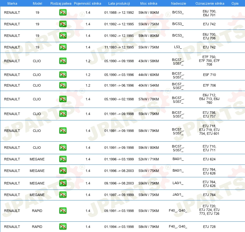The image size is (245, 232).
Task: Click engine codes E7J 718, E7J 719, E7J 754, E7J 601
Action: coord(209,130)
